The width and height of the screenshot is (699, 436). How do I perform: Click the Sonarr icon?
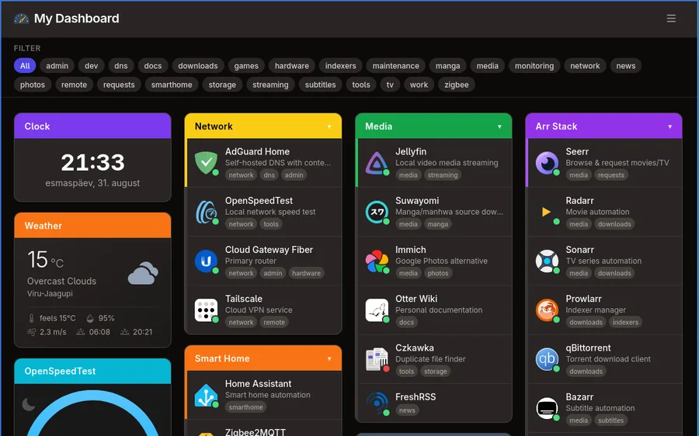tap(547, 261)
